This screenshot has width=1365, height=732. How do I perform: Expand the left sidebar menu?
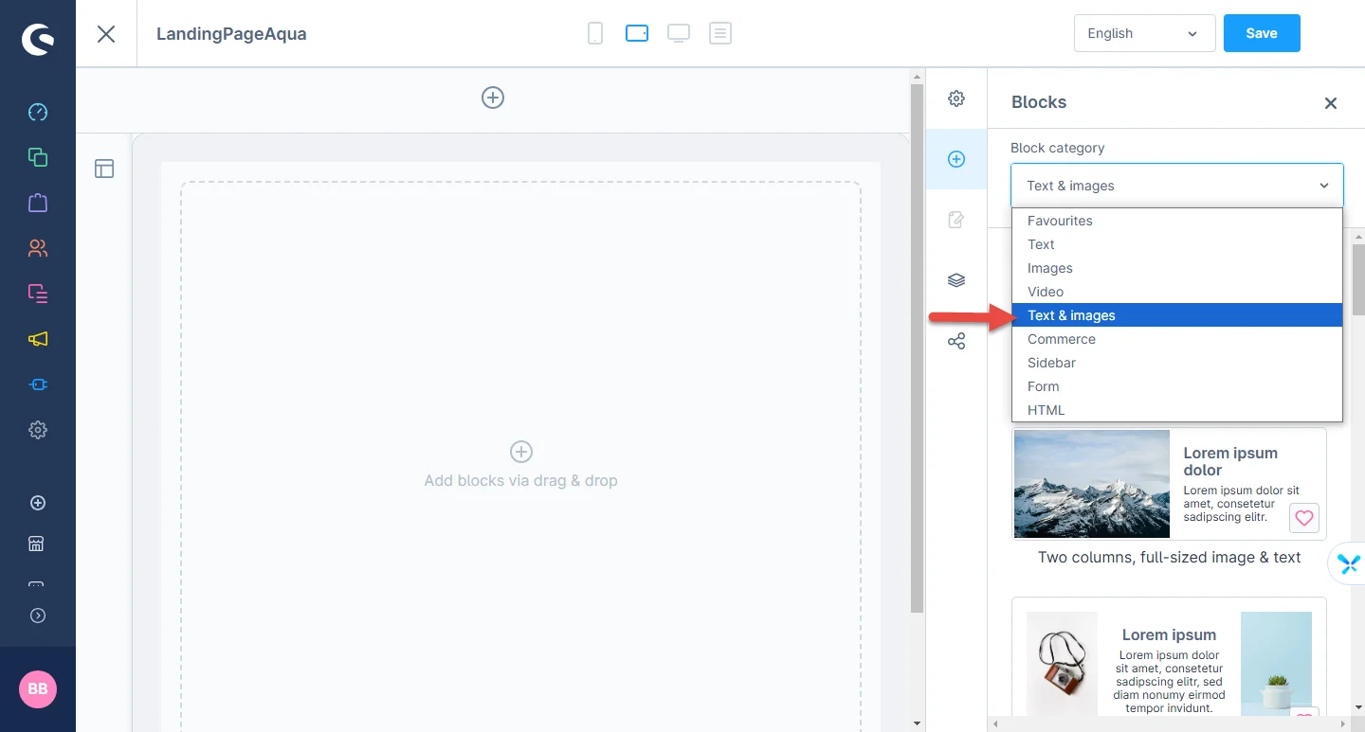coord(38,616)
